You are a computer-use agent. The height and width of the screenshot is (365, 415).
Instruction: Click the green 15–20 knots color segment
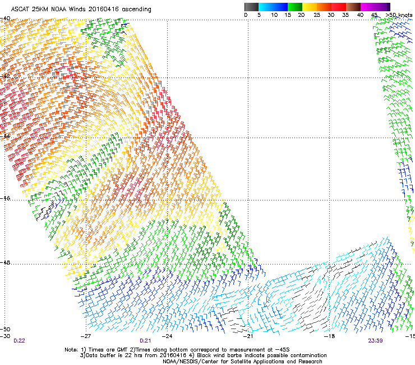pos(295,7)
